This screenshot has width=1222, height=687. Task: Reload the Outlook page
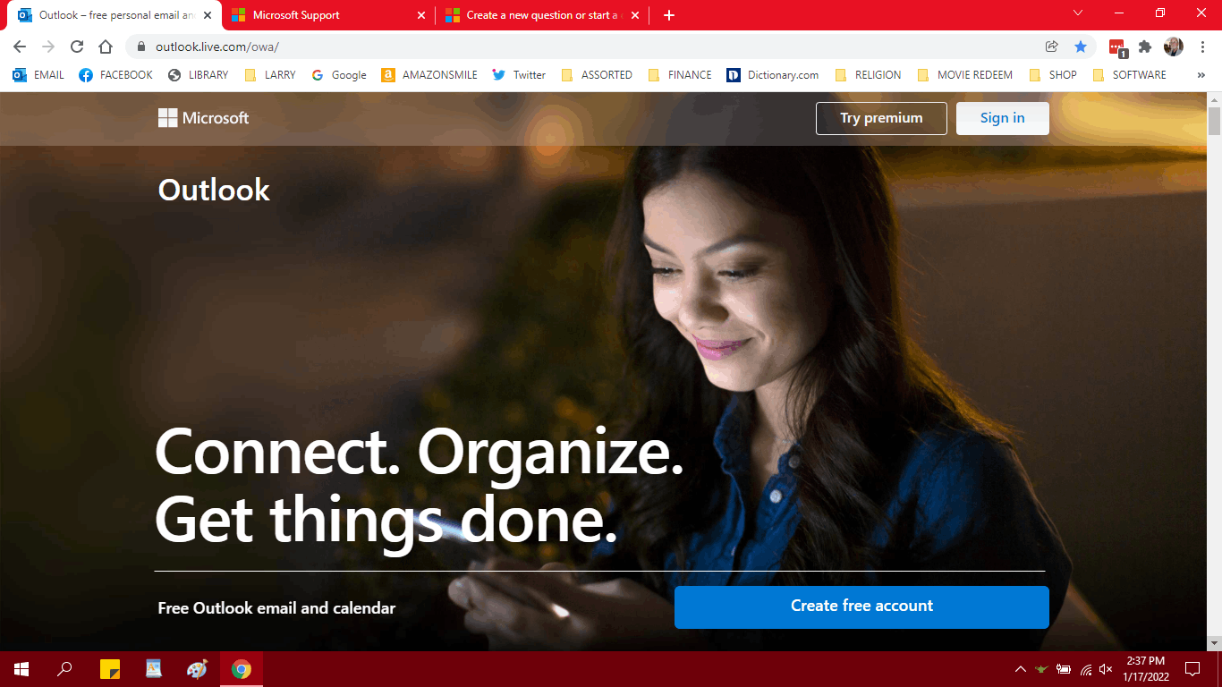(77, 47)
